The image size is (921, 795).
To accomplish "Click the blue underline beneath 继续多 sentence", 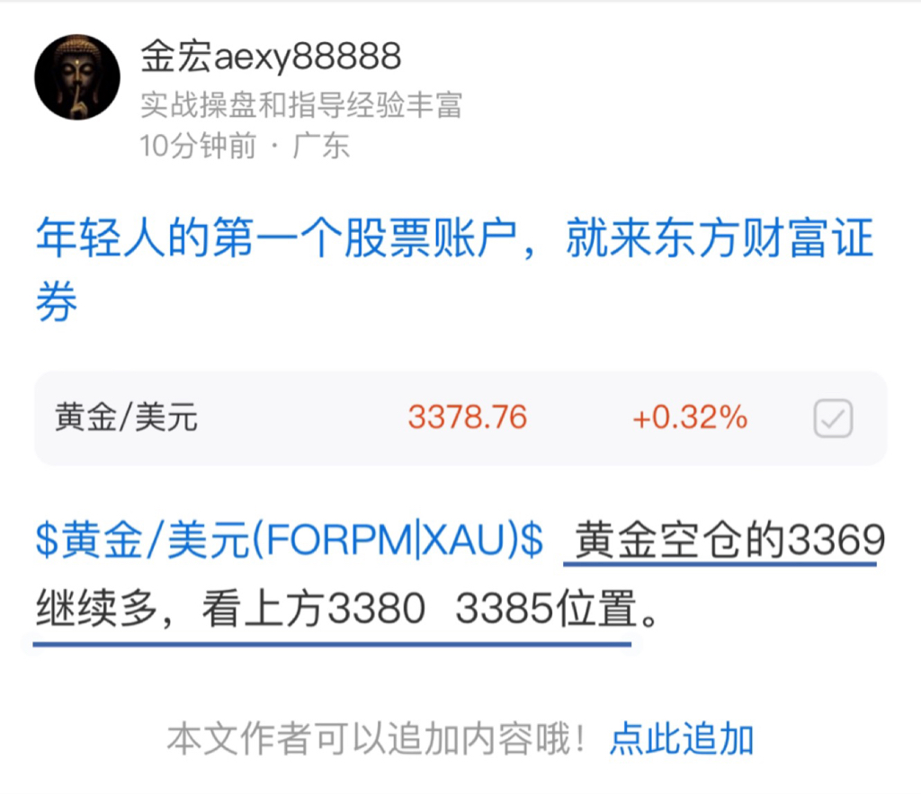I will click(332, 644).
